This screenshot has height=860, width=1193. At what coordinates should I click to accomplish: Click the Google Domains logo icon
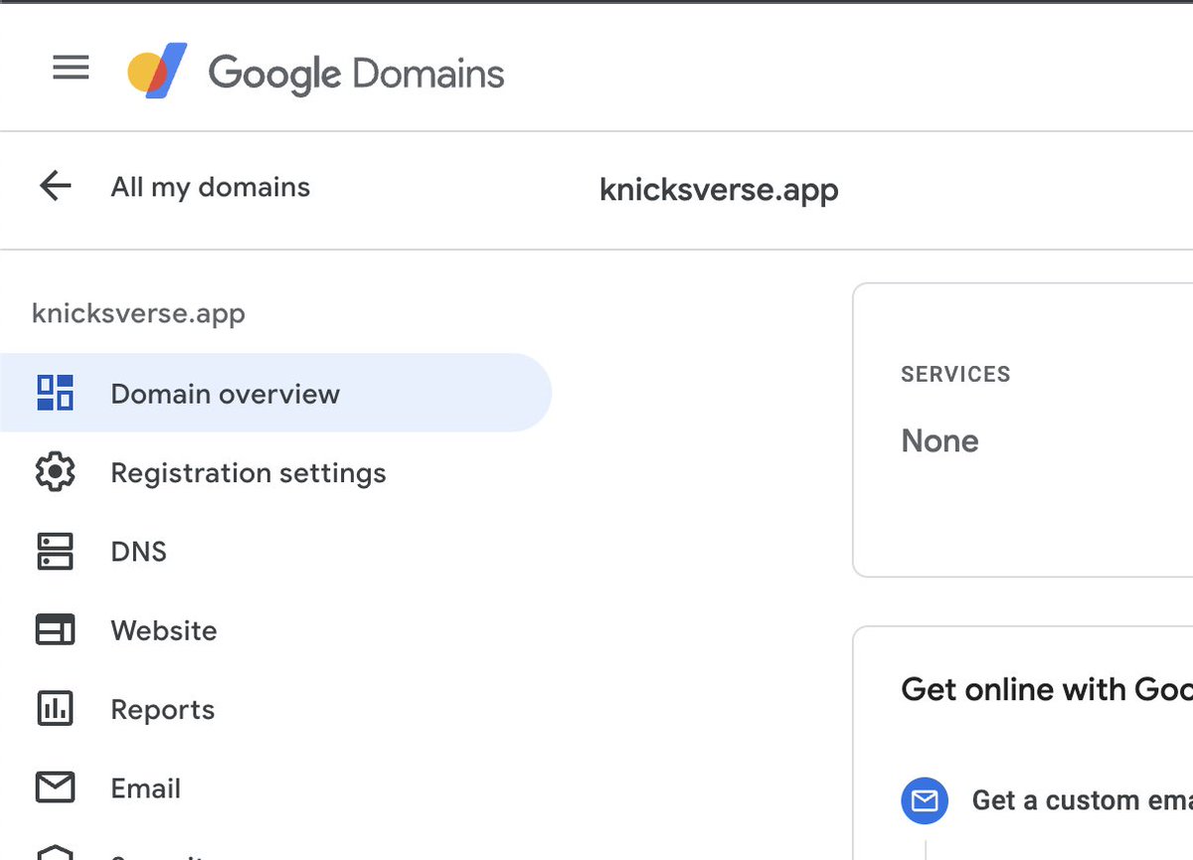tap(157, 71)
